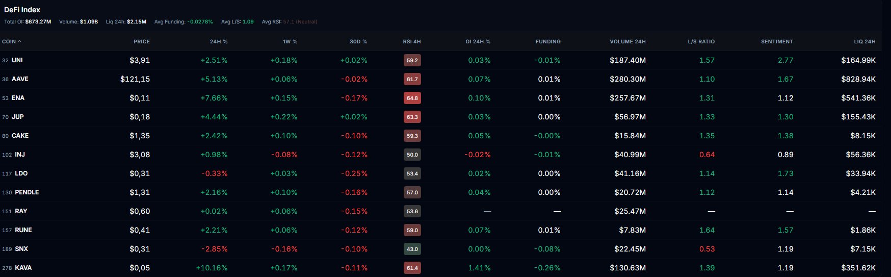
Task: Sort by LIQ 24H column header
Action: pos(864,41)
